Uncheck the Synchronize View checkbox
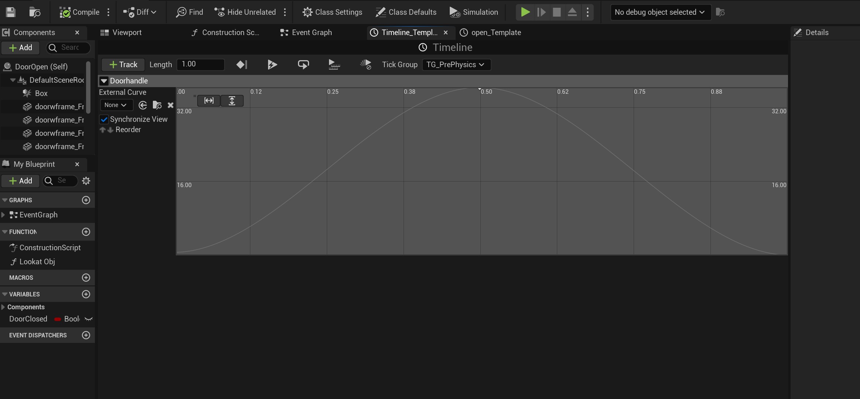 coord(104,119)
